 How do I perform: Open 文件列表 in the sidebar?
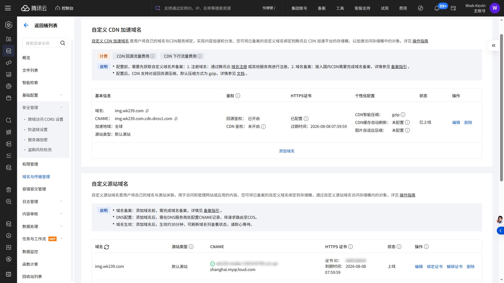tap(30, 70)
